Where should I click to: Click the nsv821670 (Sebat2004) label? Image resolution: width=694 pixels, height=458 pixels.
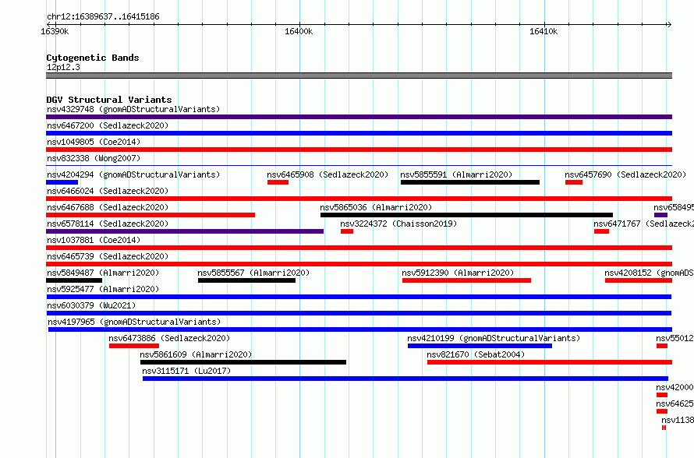(x=476, y=354)
